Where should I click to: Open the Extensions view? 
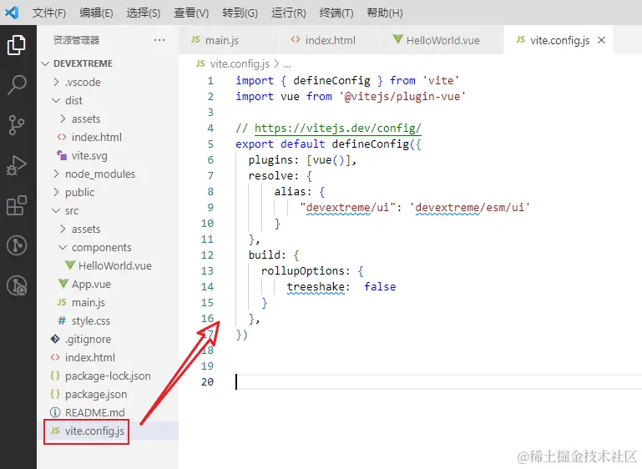tap(17, 205)
